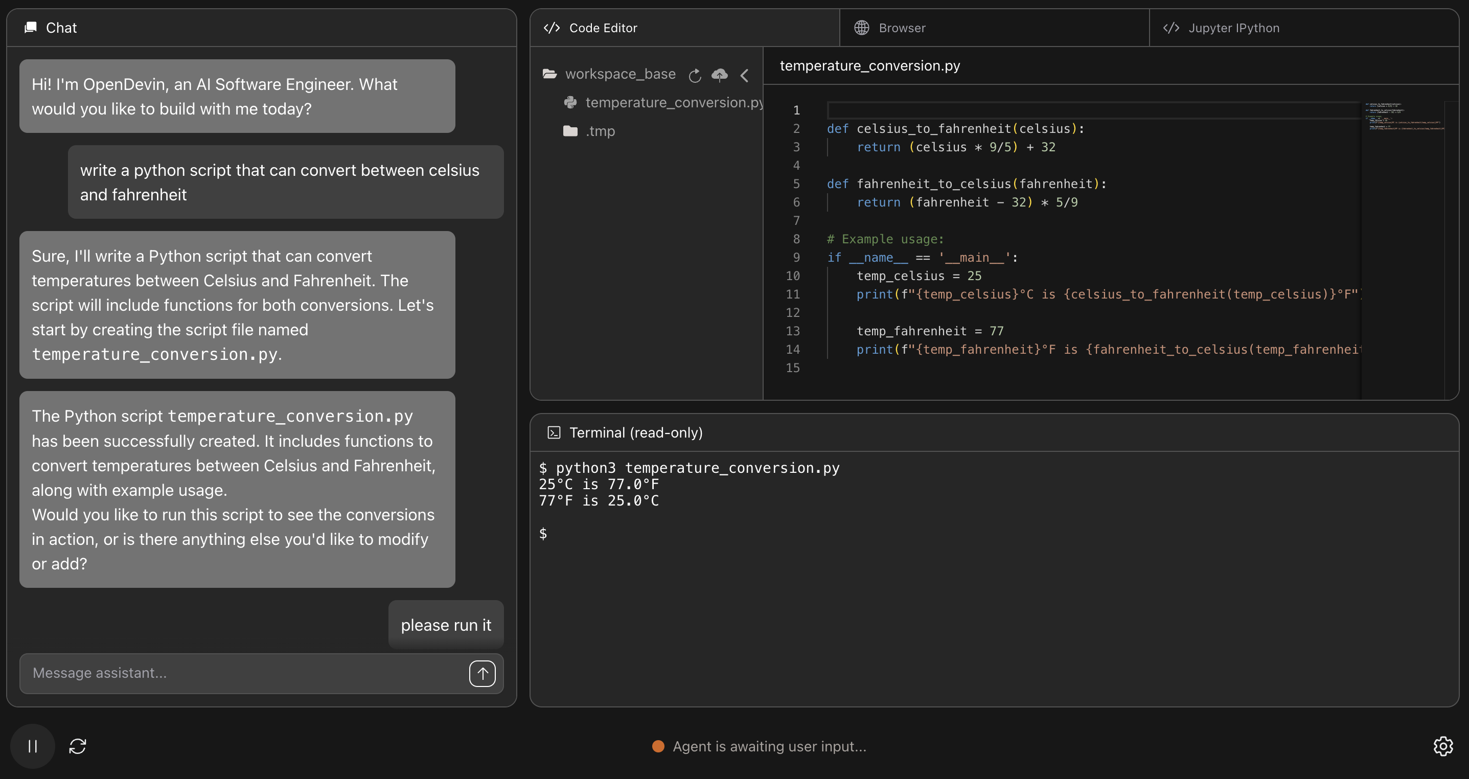Click line 1 in the code editor

click(1084, 110)
